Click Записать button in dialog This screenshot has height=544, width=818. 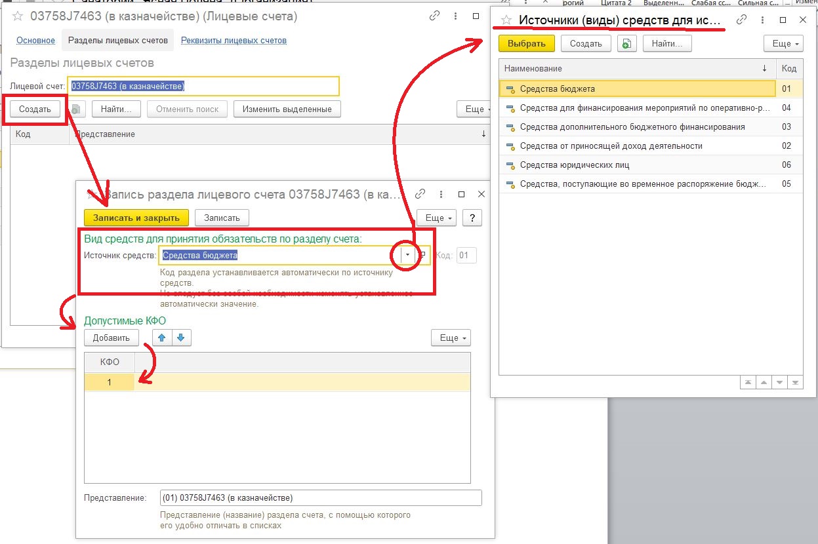coord(222,218)
